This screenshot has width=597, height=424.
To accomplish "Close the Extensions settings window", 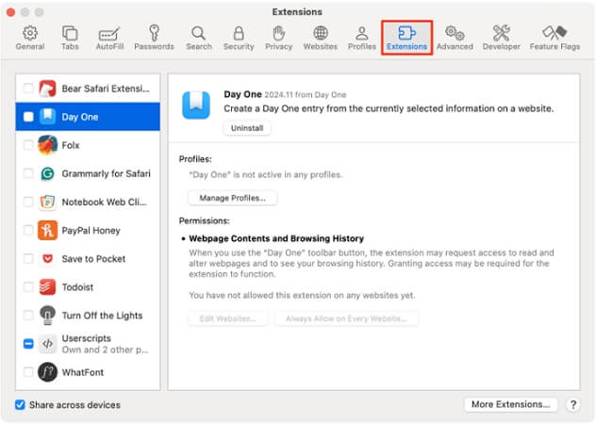I will [x=11, y=12].
